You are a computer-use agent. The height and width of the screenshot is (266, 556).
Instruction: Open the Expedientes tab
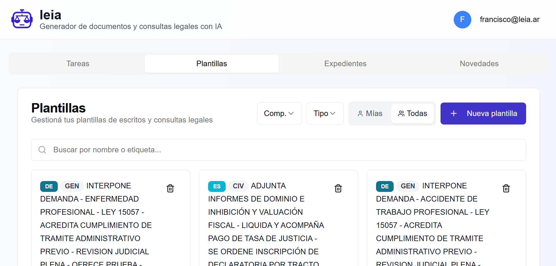coord(345,64)
